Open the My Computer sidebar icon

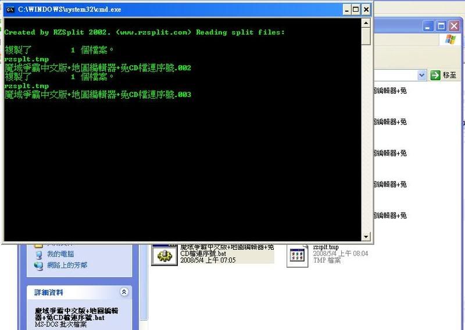click(38, 254)
